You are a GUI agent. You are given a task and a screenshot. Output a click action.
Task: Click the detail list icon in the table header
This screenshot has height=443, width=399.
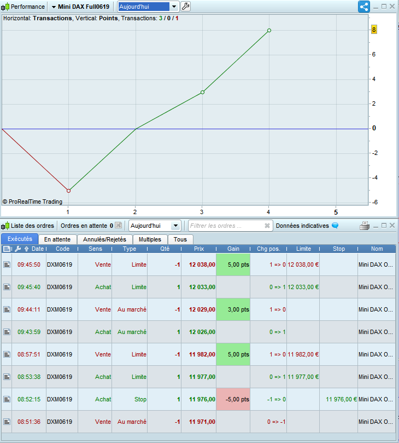click(7, 249)
